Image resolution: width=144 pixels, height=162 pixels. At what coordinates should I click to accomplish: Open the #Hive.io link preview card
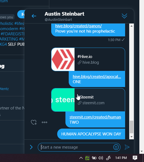88,59
